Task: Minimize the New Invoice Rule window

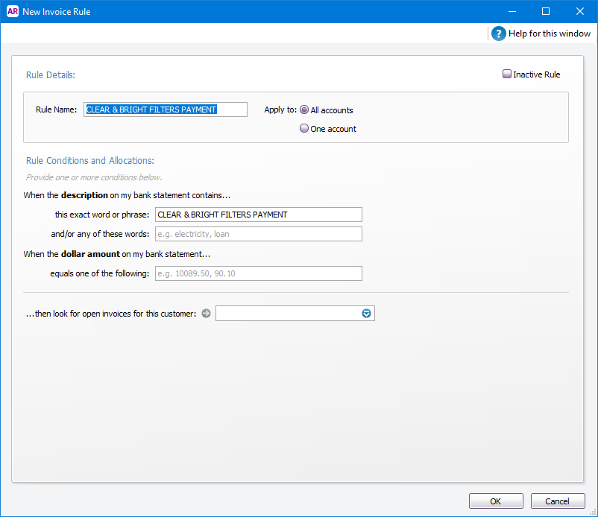Action: (512, 11)
